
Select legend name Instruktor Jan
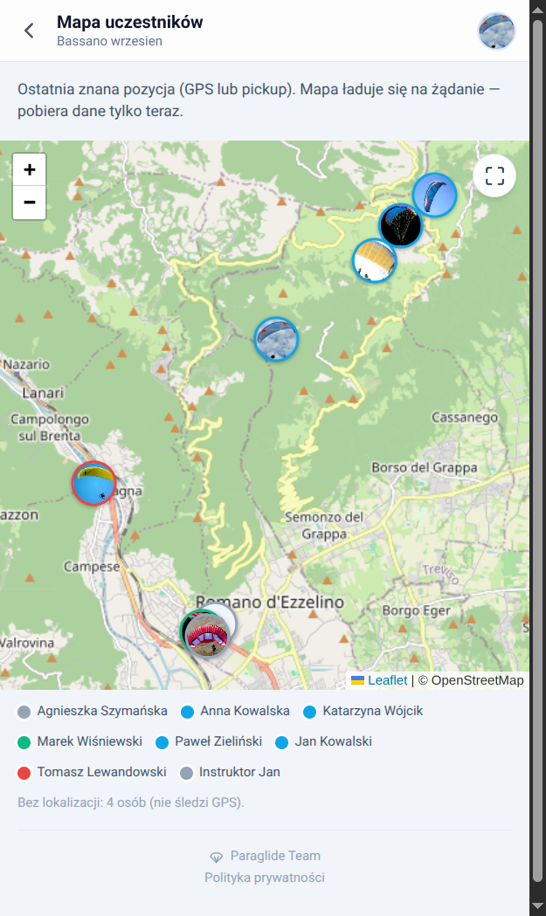click(239, 772)
